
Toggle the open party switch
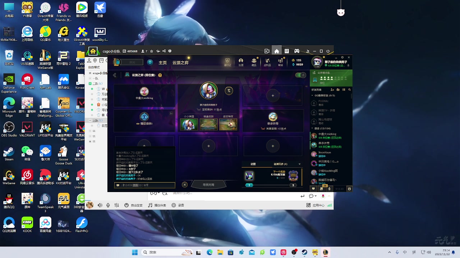300,75
